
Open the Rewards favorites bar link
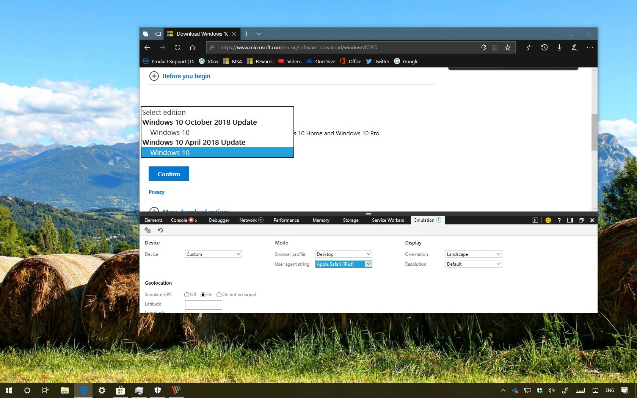[x=260, y=61]
